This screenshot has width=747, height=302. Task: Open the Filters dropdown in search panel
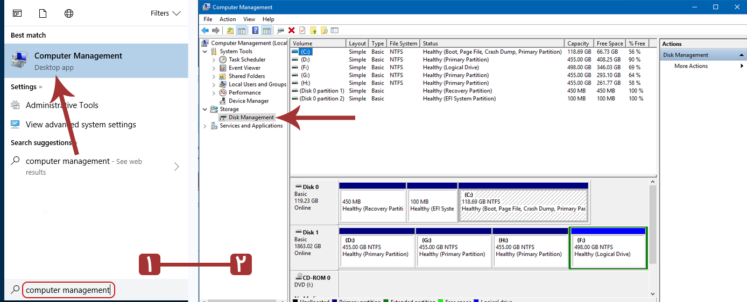[167, 13]
